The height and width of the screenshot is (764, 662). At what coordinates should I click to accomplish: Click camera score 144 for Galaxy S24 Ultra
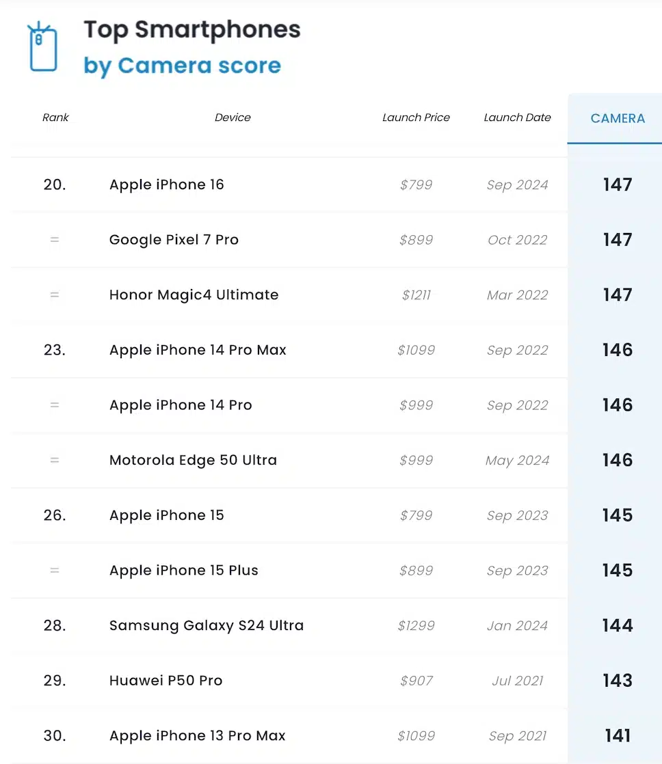coord(618,625)
